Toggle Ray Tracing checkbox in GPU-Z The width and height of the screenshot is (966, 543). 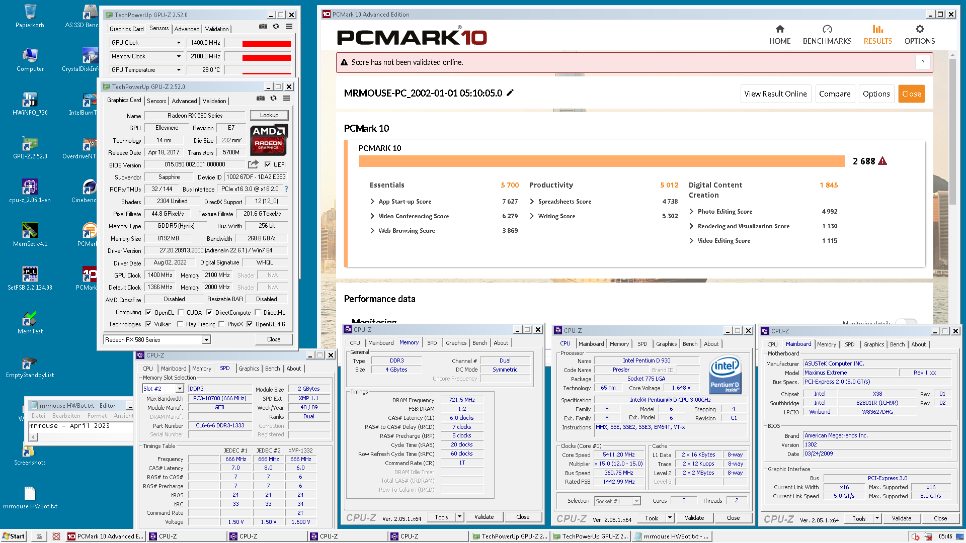pyautogui.click(x=180, y=324)
